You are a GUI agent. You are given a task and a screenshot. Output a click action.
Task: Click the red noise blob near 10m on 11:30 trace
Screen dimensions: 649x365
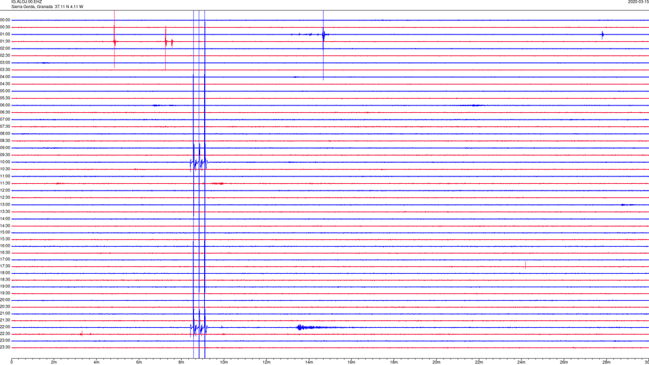[x=218, y=183]
